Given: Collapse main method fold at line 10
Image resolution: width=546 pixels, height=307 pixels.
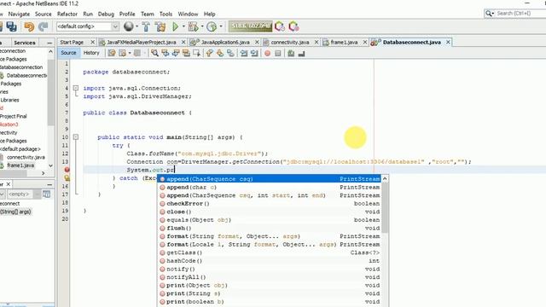Looking at the screenshot, I should pos(76,137).
